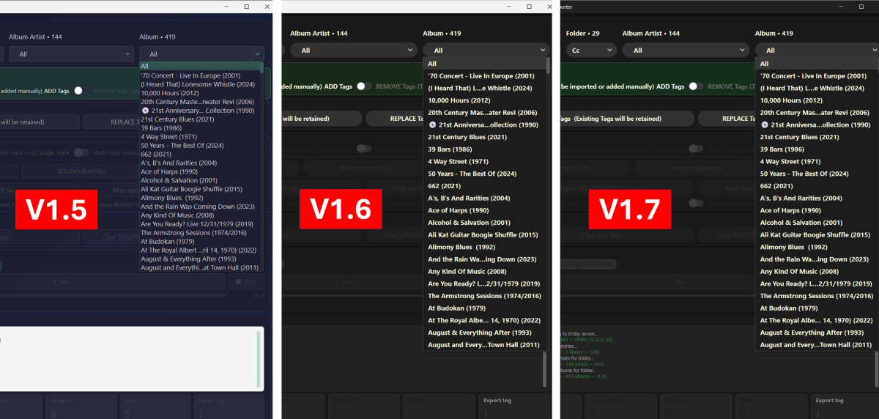
Task: Toggle ADD/REMOVE Tags switch in V1.6 window
Action: (365, 86)
